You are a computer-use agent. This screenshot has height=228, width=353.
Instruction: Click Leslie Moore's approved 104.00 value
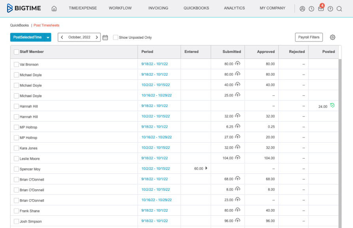(269, 158)
